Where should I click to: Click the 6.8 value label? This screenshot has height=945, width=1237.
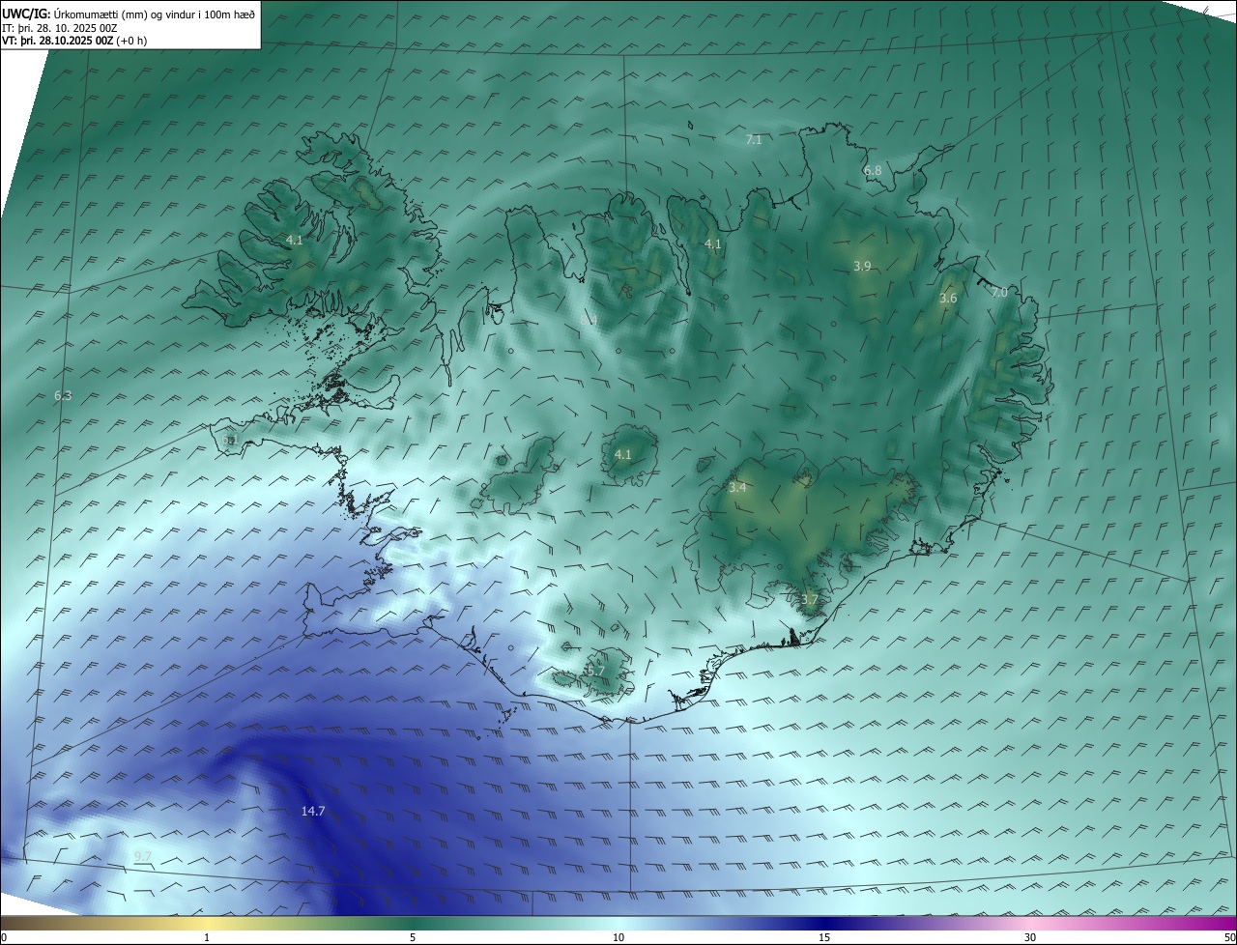point(873,171)
